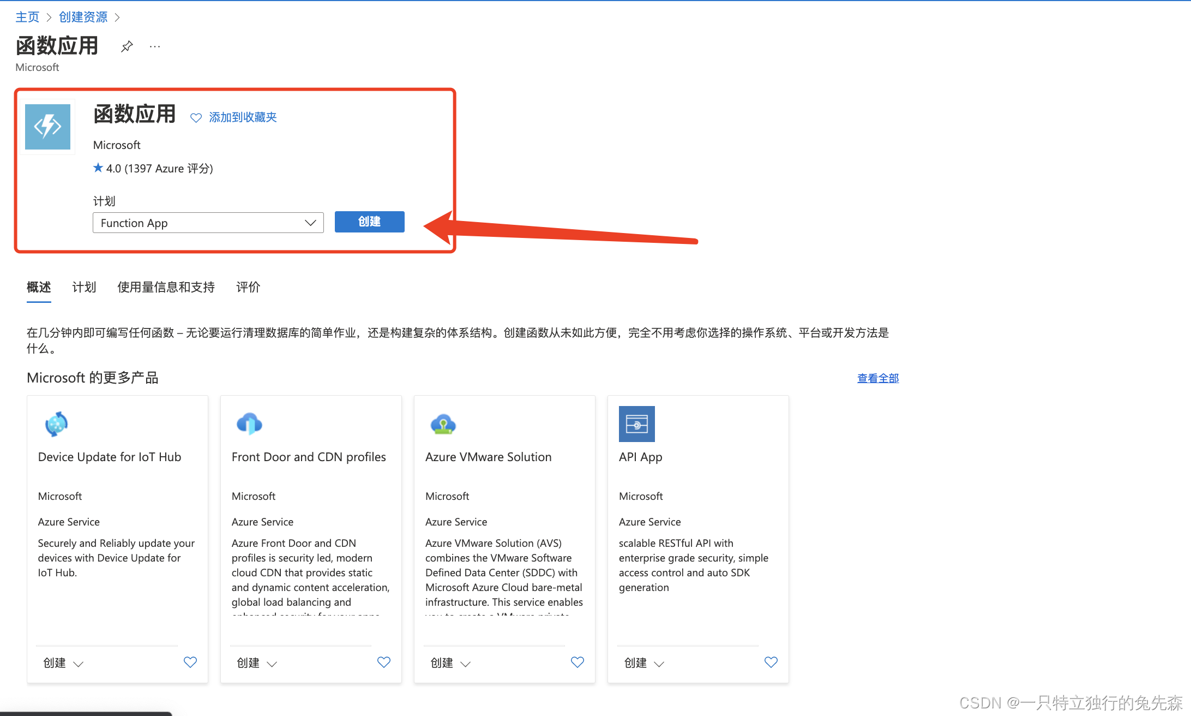Go to 创建资源 in the breadcrumb
The image size is (1191, 716).
click(x=83, y=17)
